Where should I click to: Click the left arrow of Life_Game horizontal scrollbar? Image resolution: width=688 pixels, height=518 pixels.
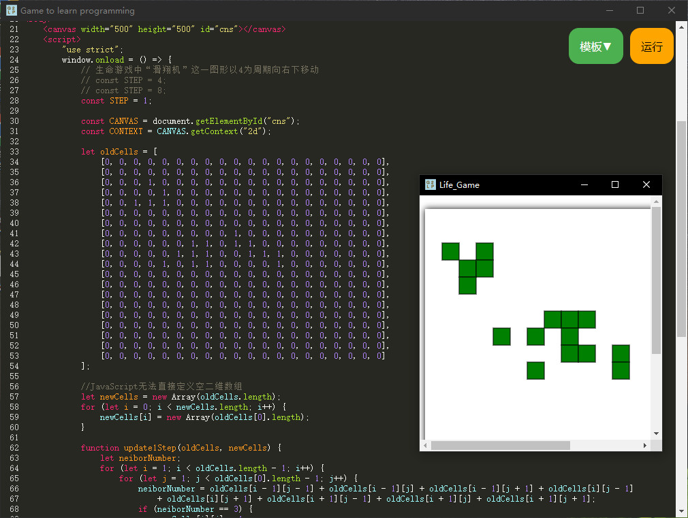click(x=424, y=445)
